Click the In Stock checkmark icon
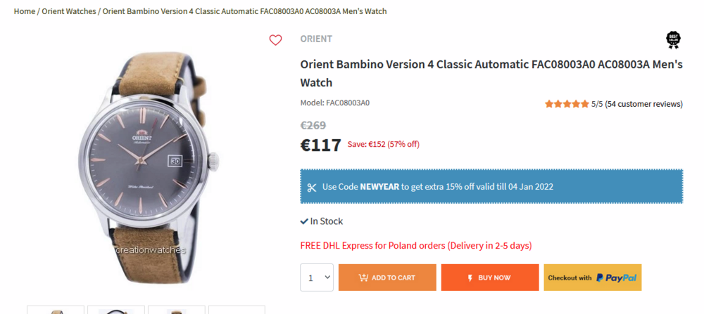The height and width of the screenshot is (314, 704). pos(304,221)
